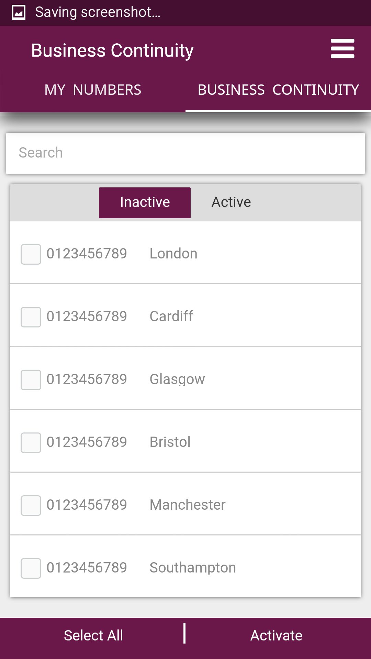Switch to the Active numbers filter
The height and width of the screenshot is (659, 371).
pos(231,203)
